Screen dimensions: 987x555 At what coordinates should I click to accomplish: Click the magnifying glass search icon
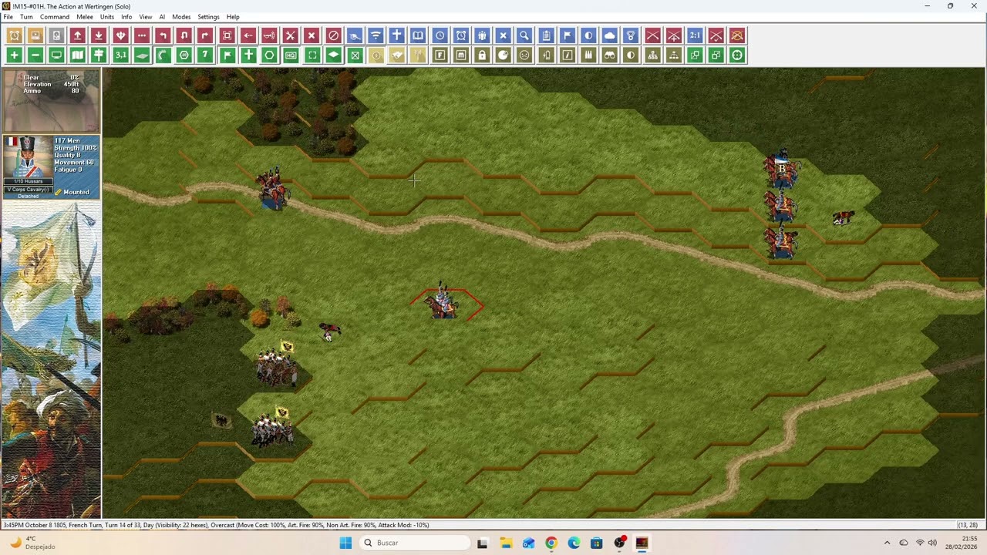(524, 35)
